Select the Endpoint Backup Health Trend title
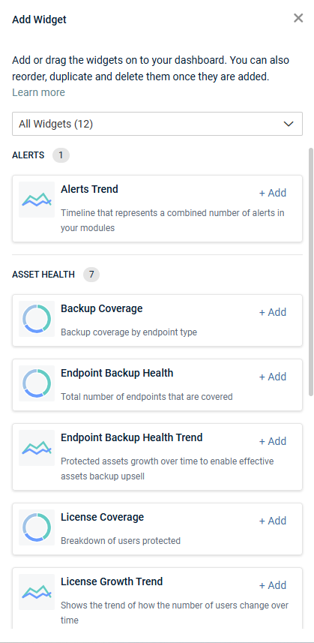Image resolution: width=314 pixels, height=643 pixels. [x=132, y=437]
